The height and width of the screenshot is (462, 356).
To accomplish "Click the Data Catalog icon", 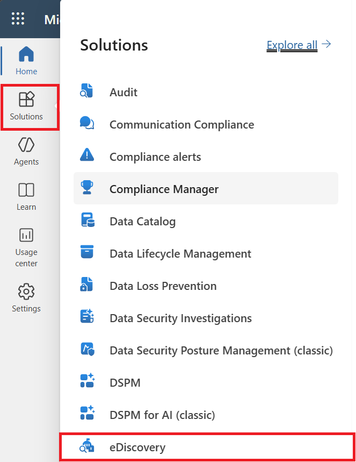I will coord(88,220).
